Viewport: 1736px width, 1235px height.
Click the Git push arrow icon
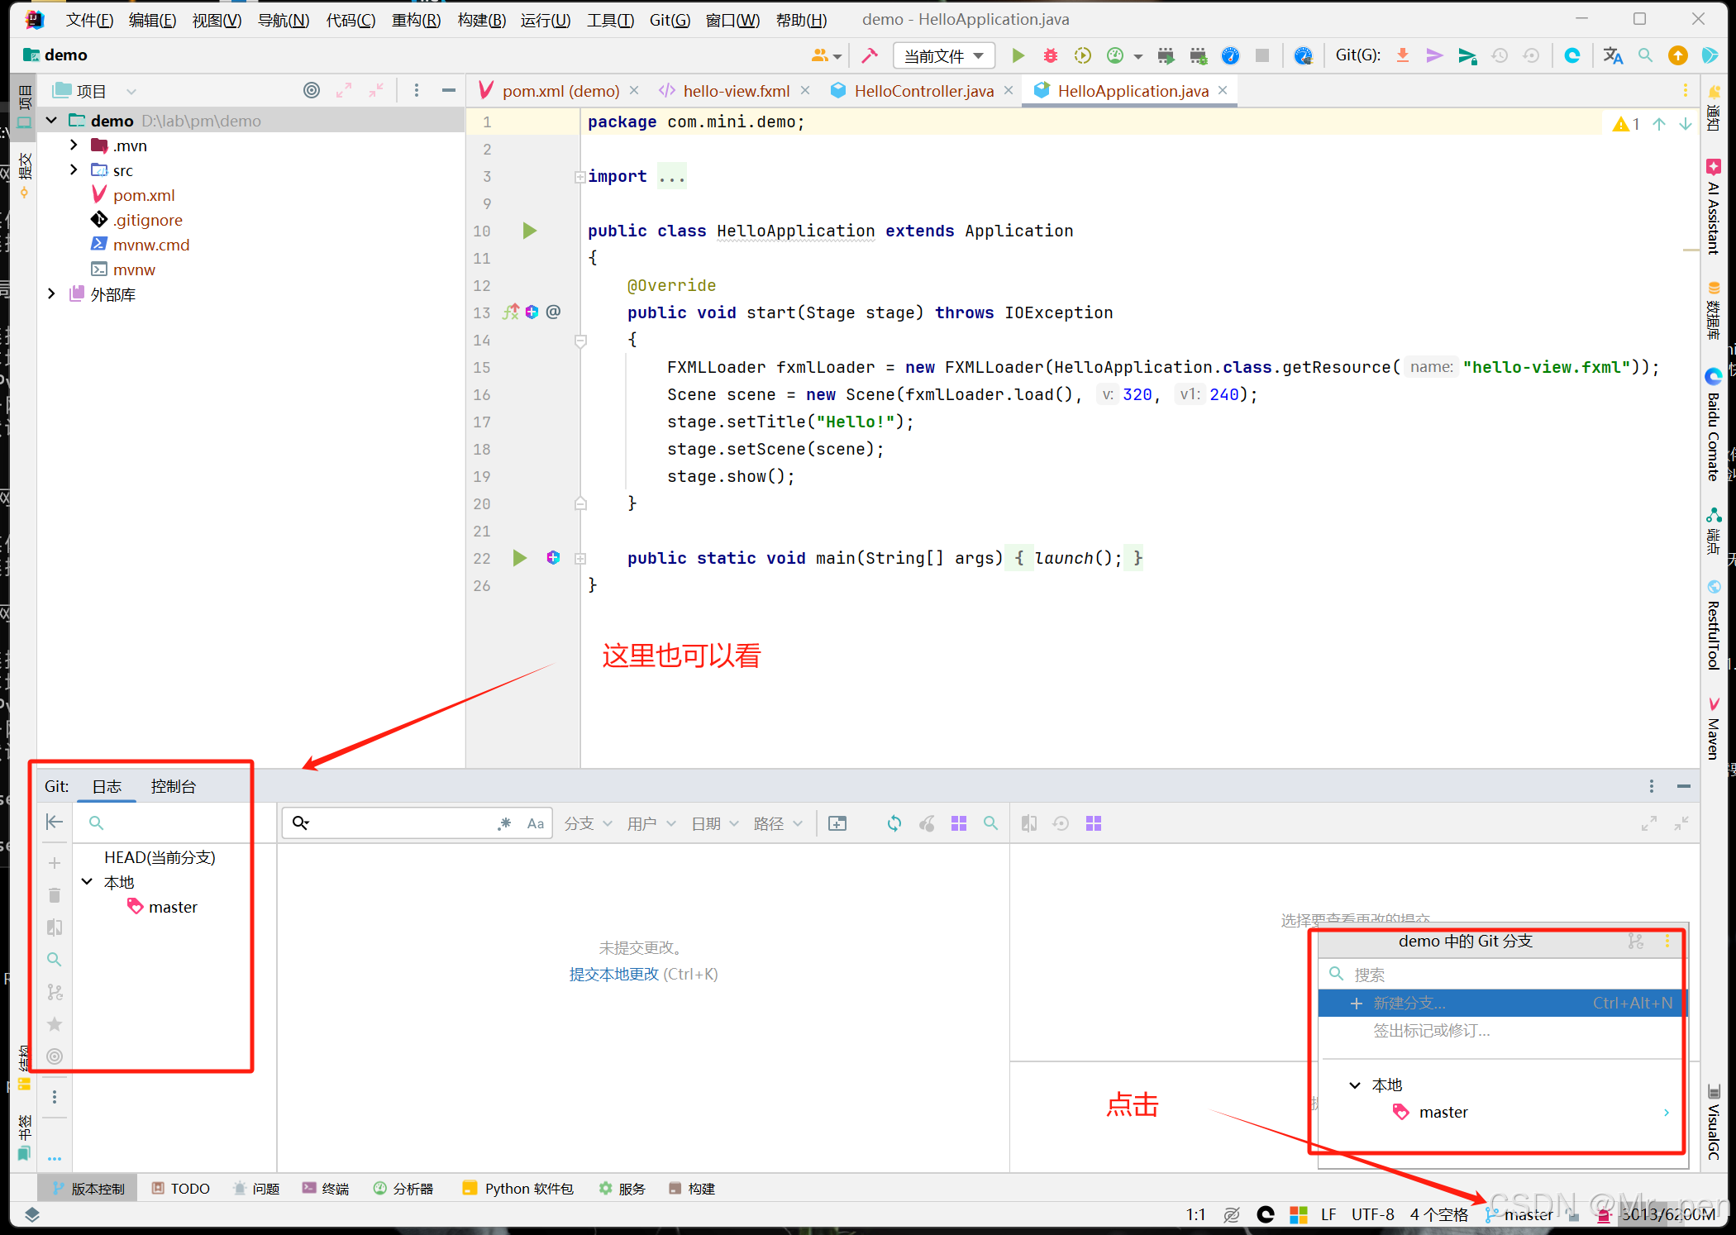(1467, 55)
